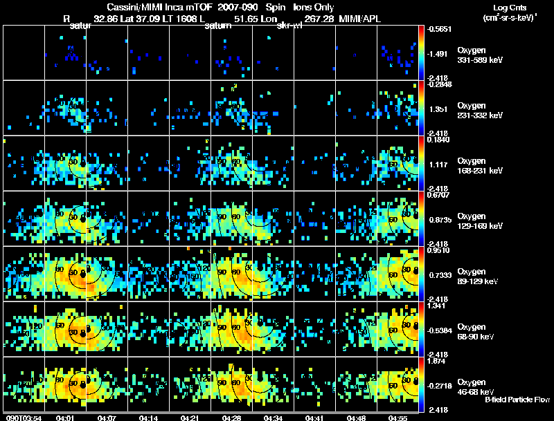Click the '090T03:54' time axis label

click(x=24, y=418)
